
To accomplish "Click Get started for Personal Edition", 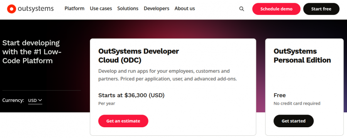I will pos(293,121).
